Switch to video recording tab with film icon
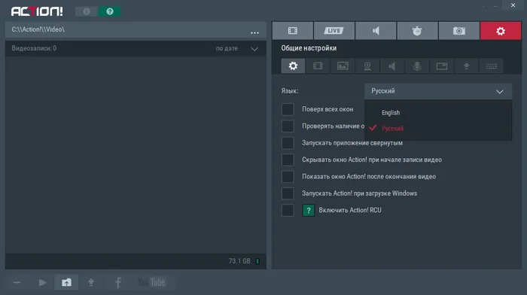 pos(293,31)
